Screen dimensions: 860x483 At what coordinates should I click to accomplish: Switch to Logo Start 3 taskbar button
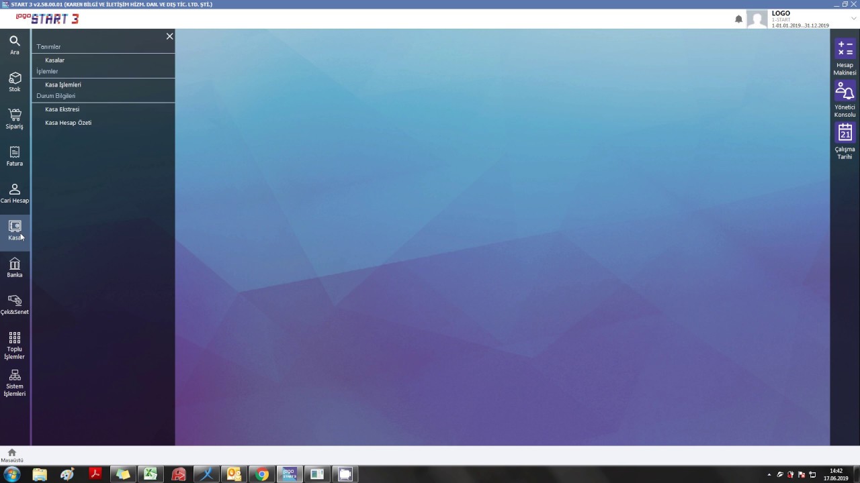(290, 474)
